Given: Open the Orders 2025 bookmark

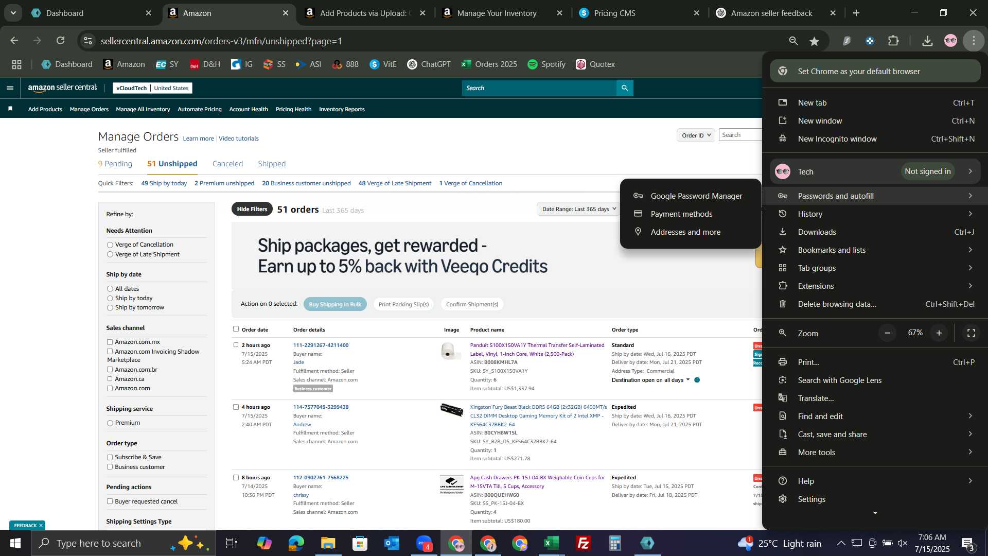Looking at the screenshot, I should [489, 64].
